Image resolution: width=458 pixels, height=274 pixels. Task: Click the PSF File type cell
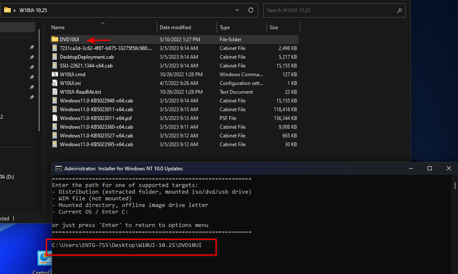(228, 118)
